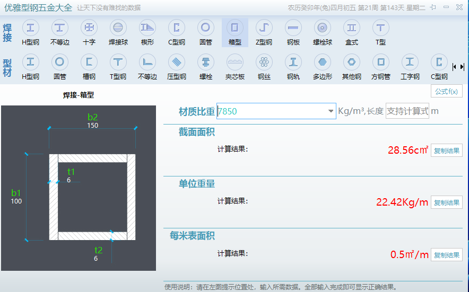The height and width of the screenshot is (292, 469).
Task: Open the 压型钢 profile calculator
Action: click(177, 67)
